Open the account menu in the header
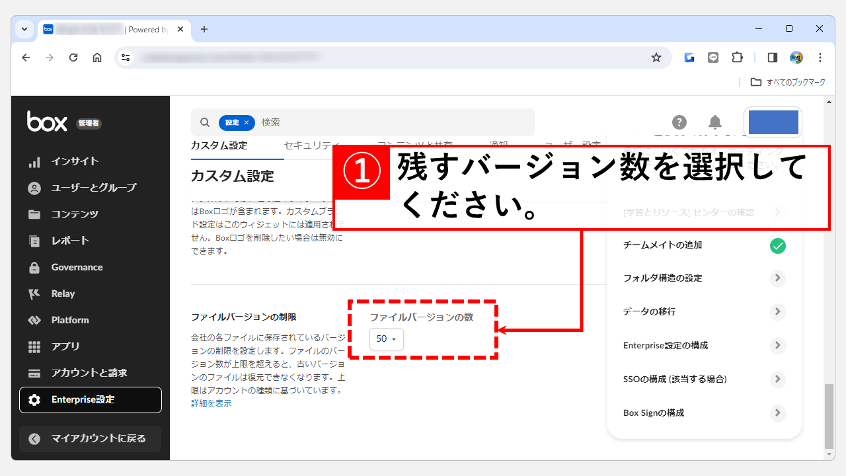This screenshot has width=846, height=476. 773,122
